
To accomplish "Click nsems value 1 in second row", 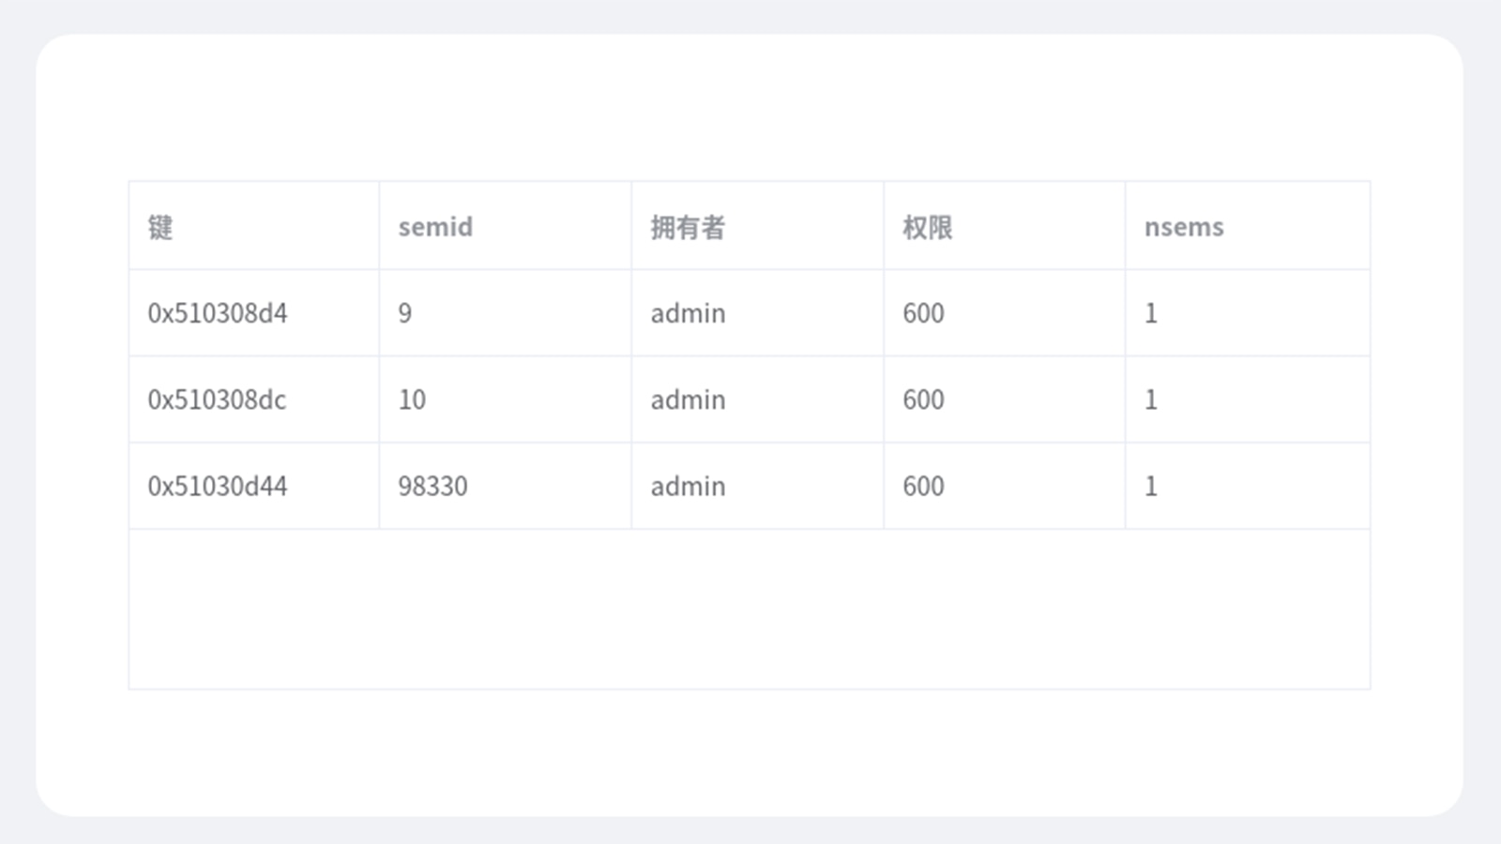I will [x=1151, y=399].
